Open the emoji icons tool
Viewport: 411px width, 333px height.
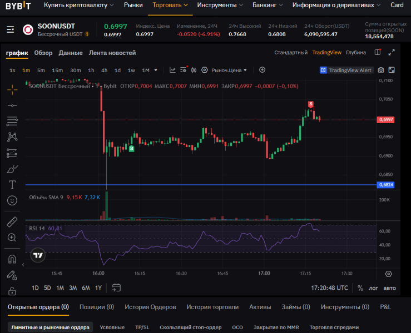(x=12, y=201)
